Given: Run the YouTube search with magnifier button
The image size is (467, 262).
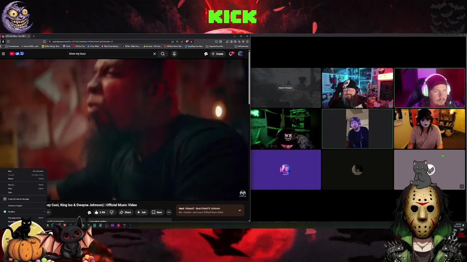Looking at the screenshot, I should point(163,54).
